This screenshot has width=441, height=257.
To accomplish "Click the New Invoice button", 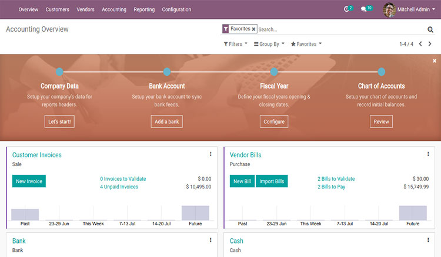I will pos(29,181).
